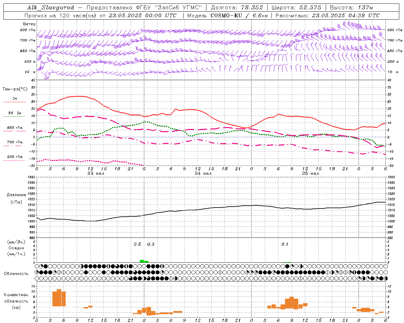The height and width of the screenshot is (323, 404).
Task: Click the "Облачность" cloud cover label
Action: [x=16, y=273]
